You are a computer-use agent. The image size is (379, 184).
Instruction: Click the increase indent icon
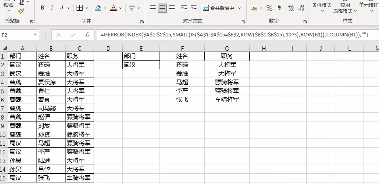[194, 8]
